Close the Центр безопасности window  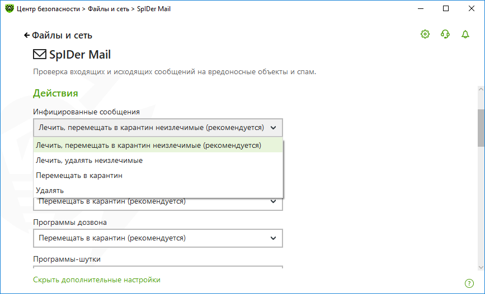(472, 8)
